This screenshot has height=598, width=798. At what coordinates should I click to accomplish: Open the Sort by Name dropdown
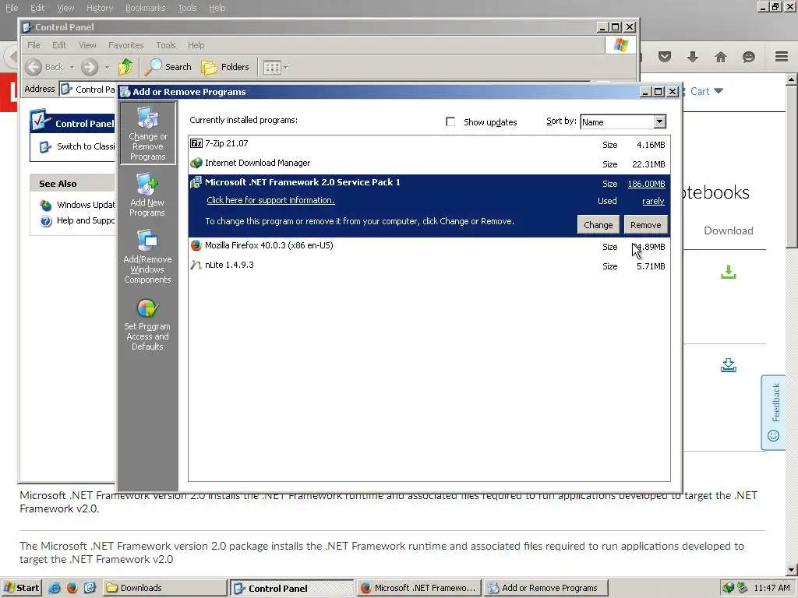click(659, 121)
